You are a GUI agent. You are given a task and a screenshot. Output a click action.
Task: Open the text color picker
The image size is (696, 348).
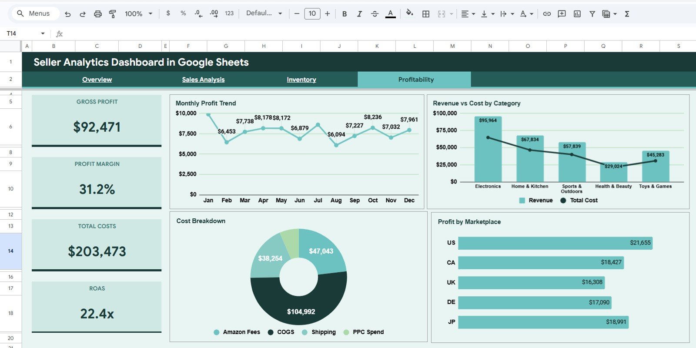[x=391, y=14]
